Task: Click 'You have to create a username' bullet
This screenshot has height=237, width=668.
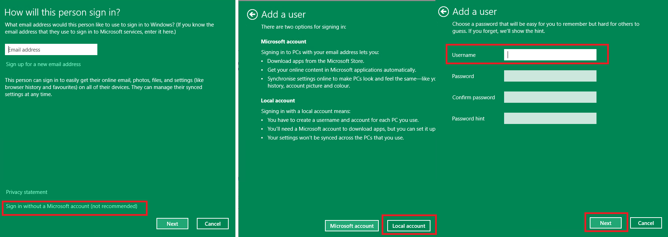Action: 343,120
